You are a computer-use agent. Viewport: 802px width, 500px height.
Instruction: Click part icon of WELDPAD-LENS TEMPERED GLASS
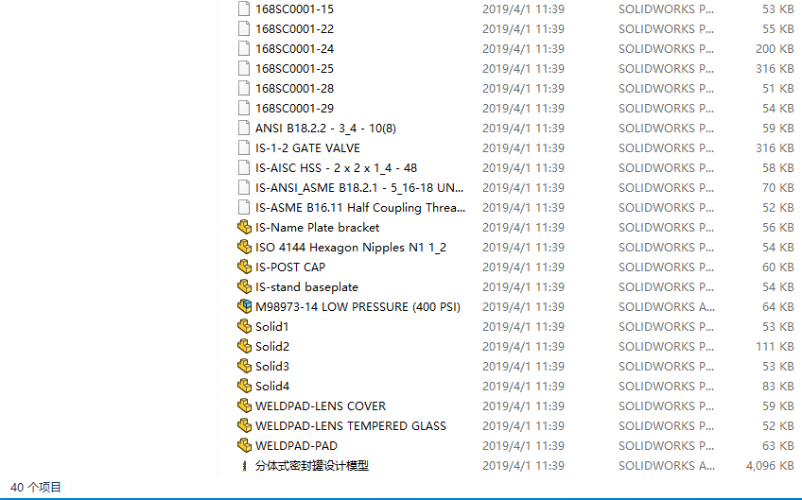coord(245,426)
